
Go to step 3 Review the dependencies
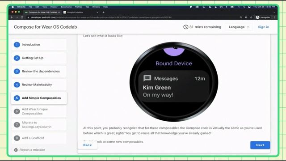tap(39, 71)
